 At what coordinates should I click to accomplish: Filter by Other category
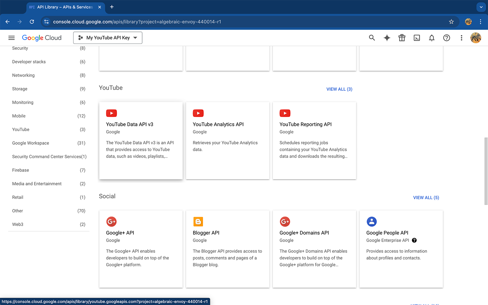[x=49, y=211]
